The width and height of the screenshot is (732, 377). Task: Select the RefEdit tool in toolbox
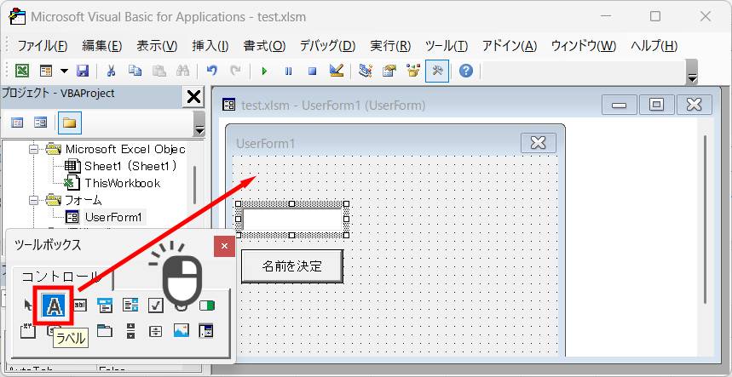(206, 330)
